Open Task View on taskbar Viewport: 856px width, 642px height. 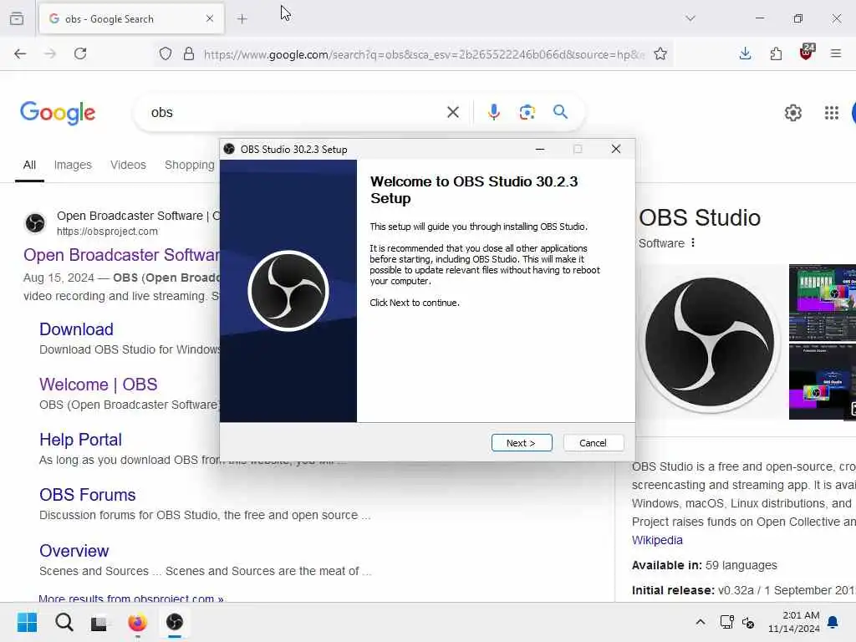(x=99, y=623)
